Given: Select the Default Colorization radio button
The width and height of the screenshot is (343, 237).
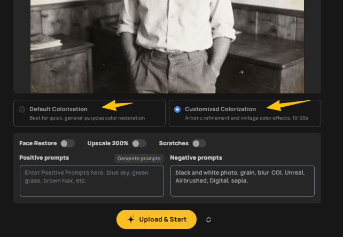Looking at the screenshot, I should tap(22, 109).
